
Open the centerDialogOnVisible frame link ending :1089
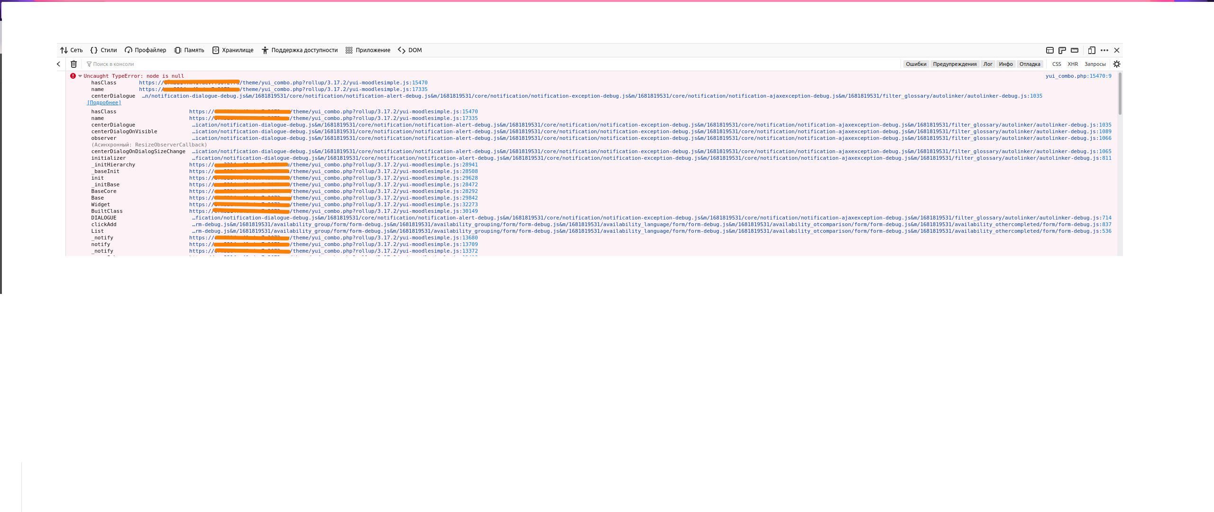point(652,132)
